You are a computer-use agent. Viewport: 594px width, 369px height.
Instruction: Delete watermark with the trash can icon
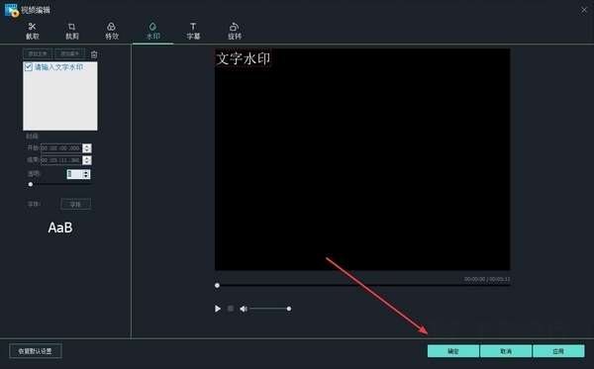(94, 54)
